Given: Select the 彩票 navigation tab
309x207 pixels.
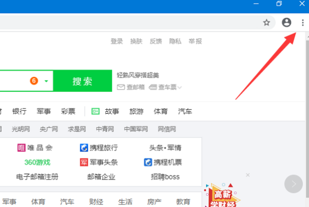Looking at the screenshot, I should (x=68, y=111).
